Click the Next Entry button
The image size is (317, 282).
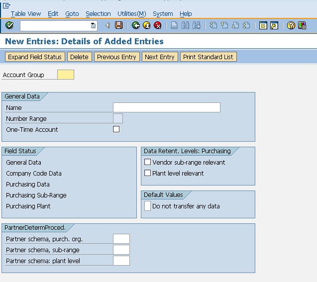pyautogui.click(x=160, y=57)
